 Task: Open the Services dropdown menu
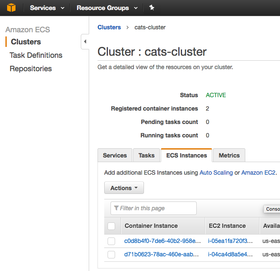[47, 8]
